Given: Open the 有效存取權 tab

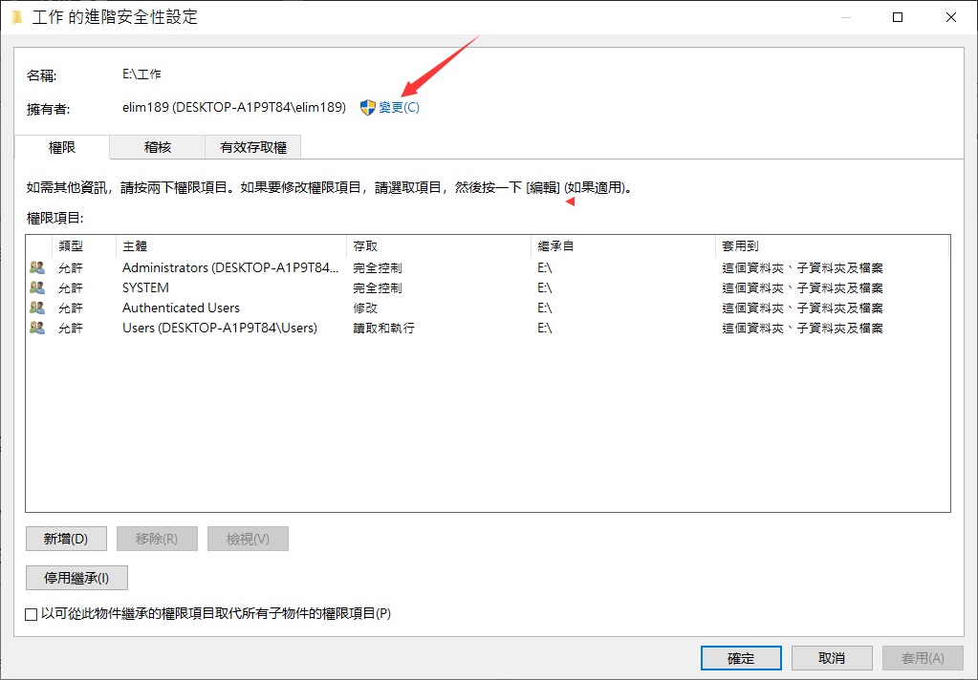Looking at the screenshot, I should click(x=252, y=147).
